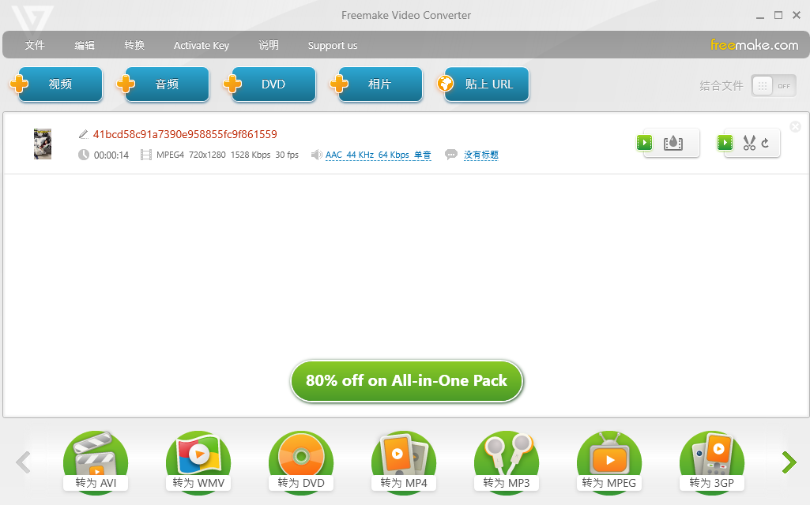Click the 转为 AVI format icon
Screen dimensions: 810x505
[x=96, y=462]
